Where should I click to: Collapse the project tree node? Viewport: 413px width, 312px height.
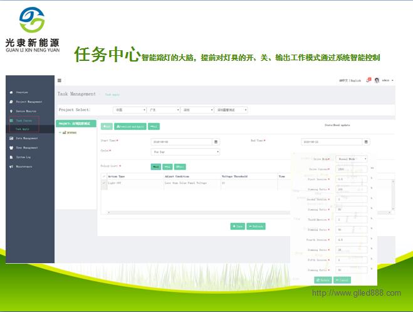[x=59, y=132]
